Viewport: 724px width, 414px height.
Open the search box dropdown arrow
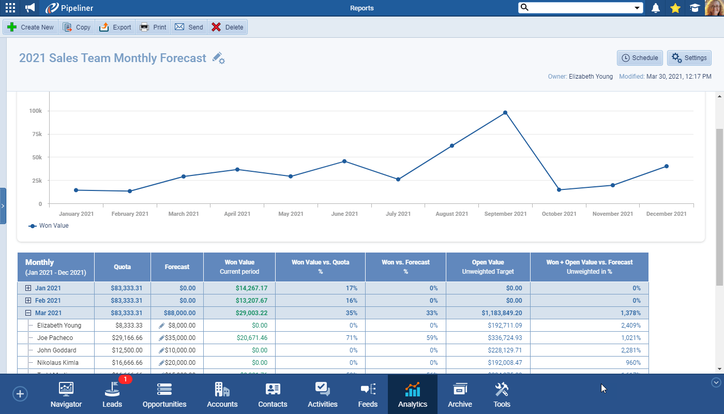point(637,8)
